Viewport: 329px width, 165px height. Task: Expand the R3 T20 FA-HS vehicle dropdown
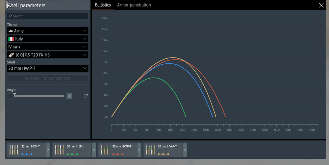[x=48, y=55]
